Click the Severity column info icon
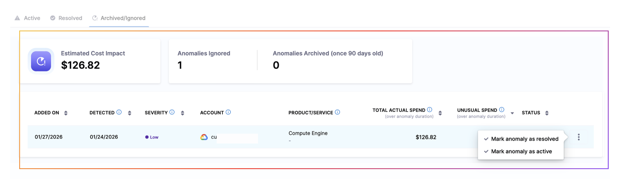 [x=172, y=112]
